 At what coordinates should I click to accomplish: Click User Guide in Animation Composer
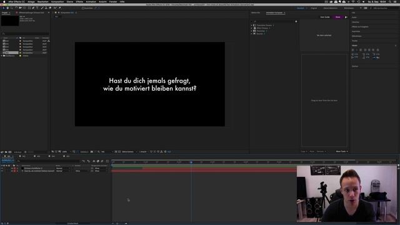click(325, 17)
